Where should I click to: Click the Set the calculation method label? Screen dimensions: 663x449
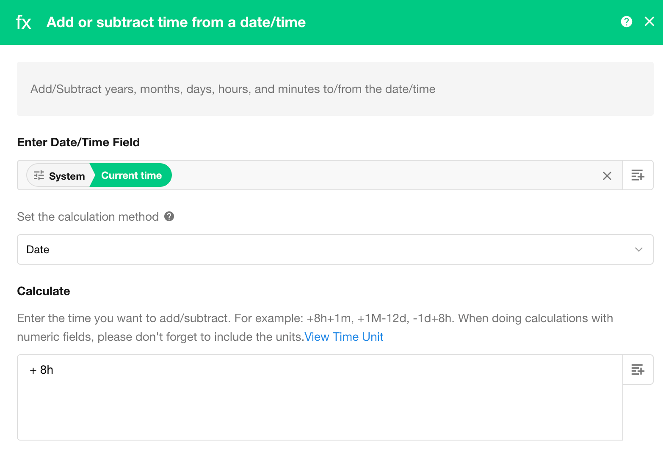click(88, 217)
